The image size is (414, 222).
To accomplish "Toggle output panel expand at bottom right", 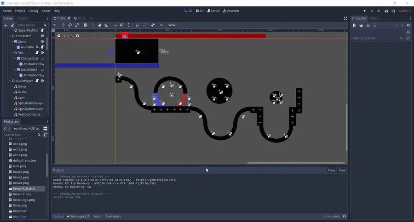I will pos(344,216).
